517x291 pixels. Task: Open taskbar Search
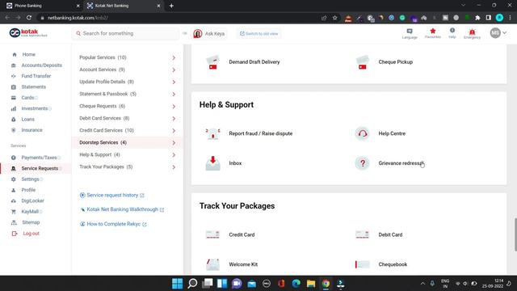(192, 284)
